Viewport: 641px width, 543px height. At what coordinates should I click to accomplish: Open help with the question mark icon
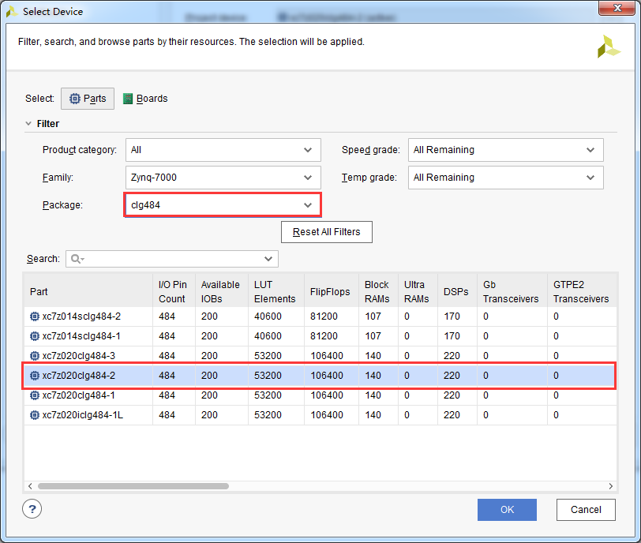click(32, 509)
